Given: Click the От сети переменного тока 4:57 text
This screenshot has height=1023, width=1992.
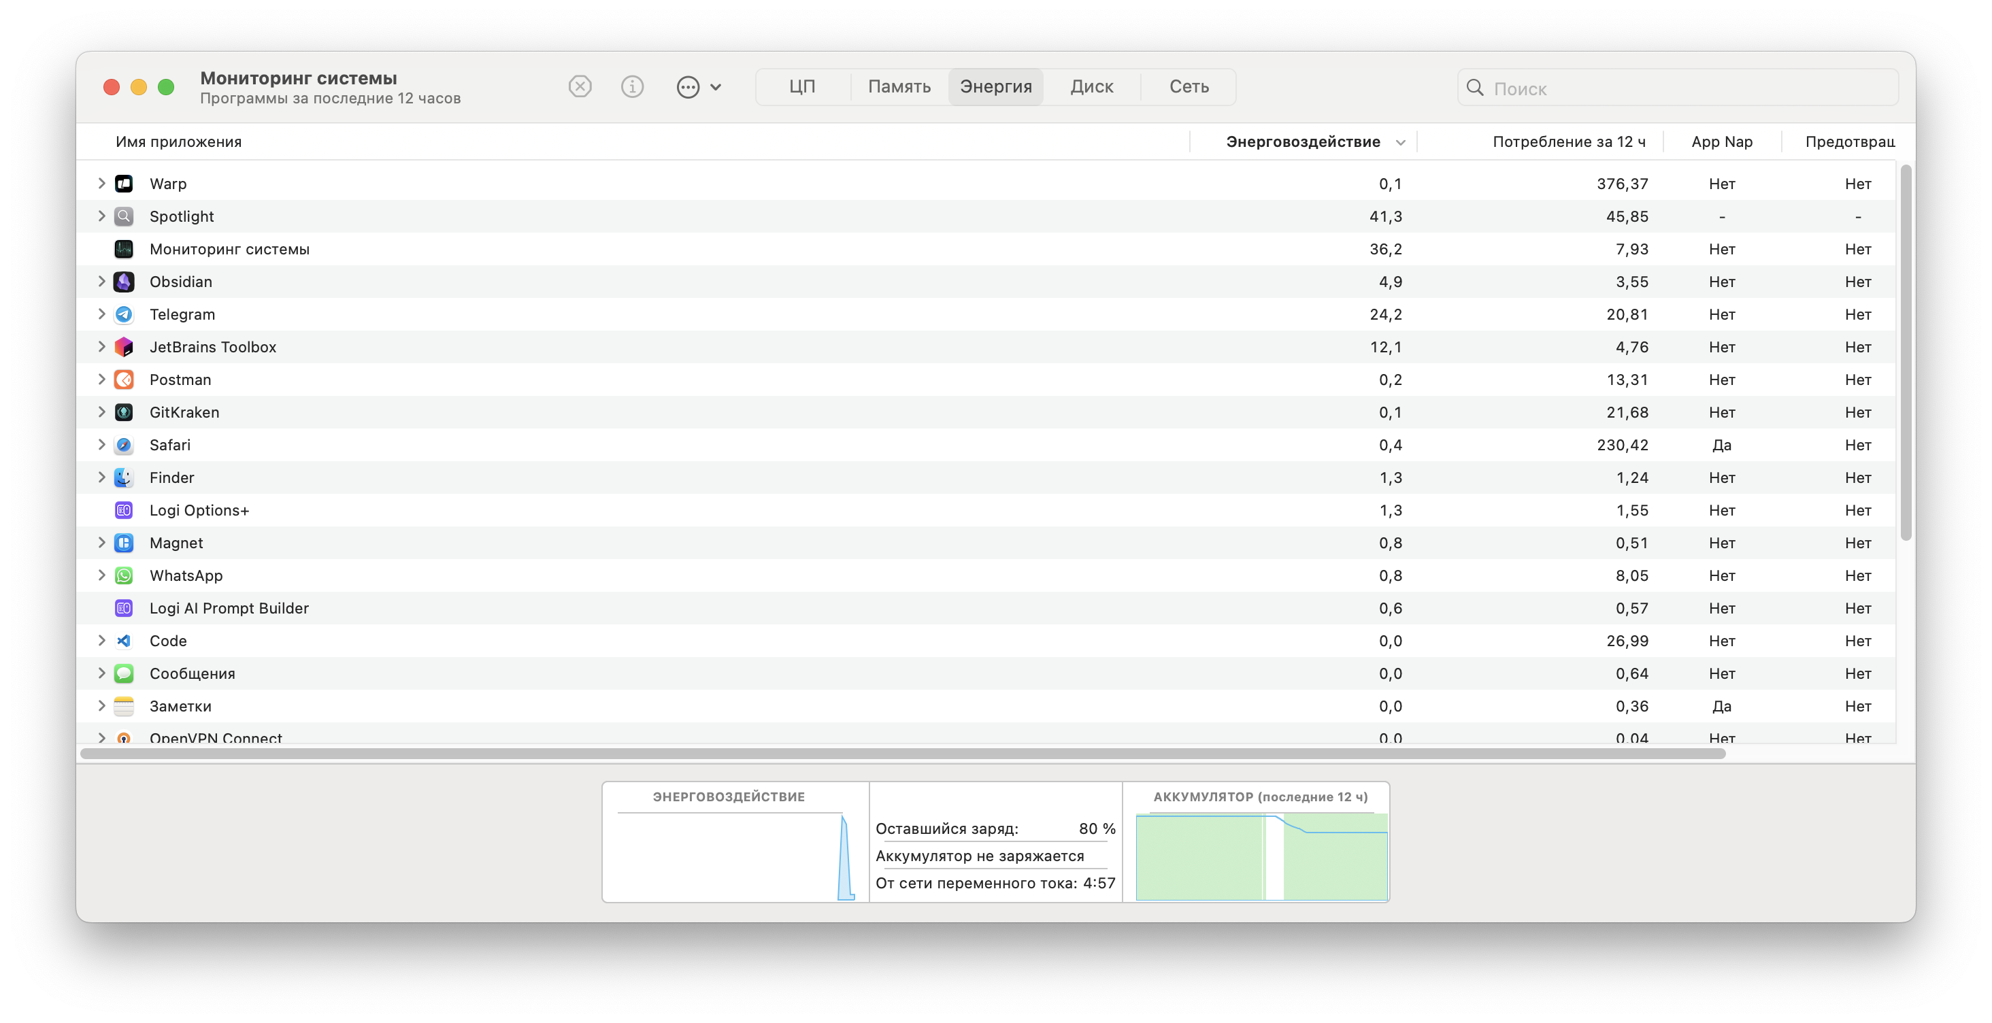Looking at the screenshot, I should point(995,883).
